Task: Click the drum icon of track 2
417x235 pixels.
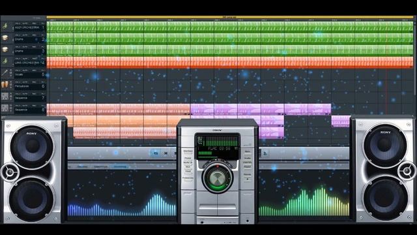Action: [x=5, y=38]
